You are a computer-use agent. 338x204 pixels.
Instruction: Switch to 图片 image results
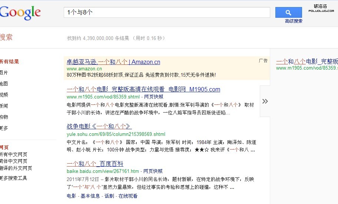click(x=4, y=73)
